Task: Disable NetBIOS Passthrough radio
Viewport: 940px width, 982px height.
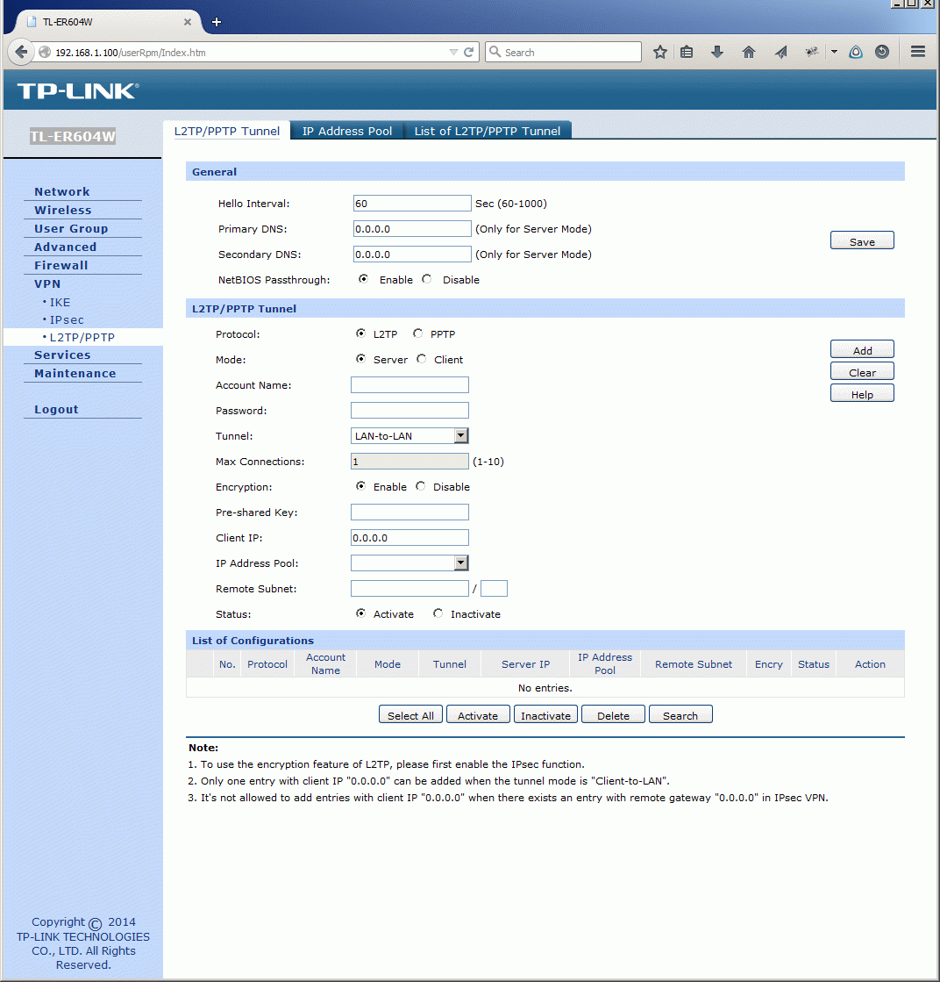Action: point(427,279)
